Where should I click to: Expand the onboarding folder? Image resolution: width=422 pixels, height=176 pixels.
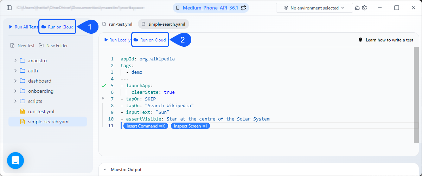(15, 91)
